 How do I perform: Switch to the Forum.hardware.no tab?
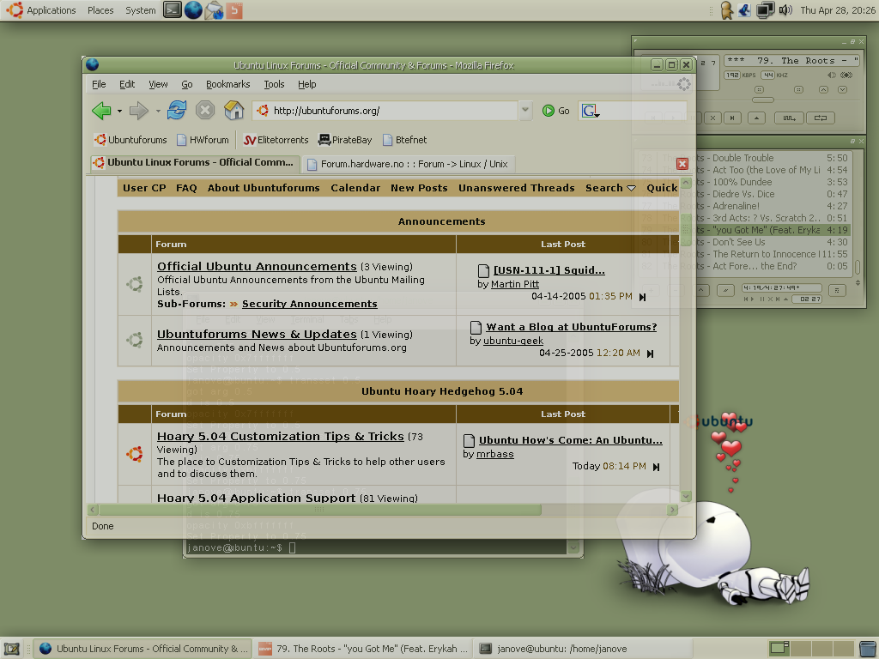[408, 164]
